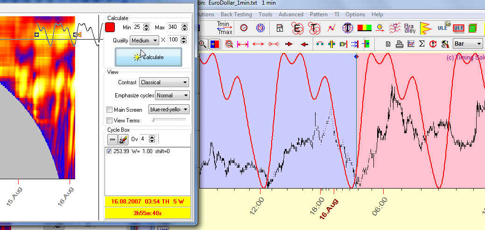Click the red color swatch in Calculate

(110, 27)
